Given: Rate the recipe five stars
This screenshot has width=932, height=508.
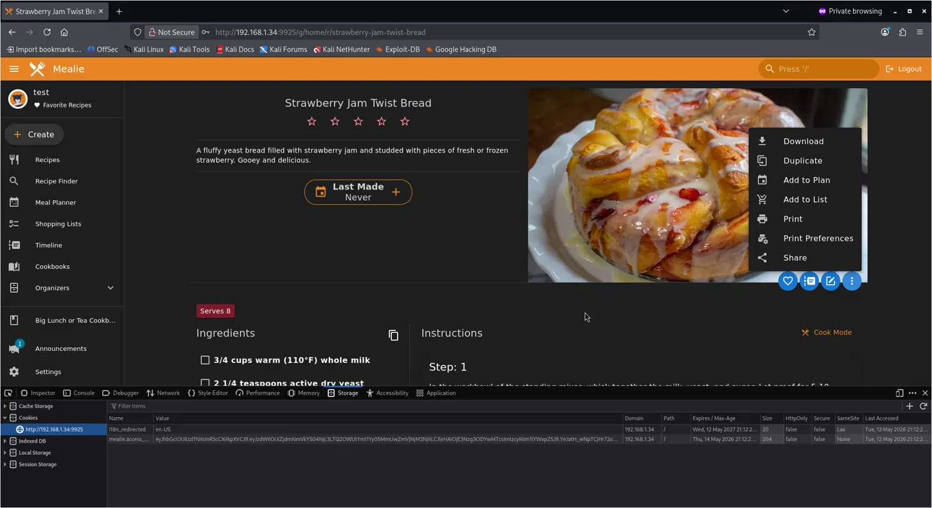Looking at the screenshot, I should (404, 121).
